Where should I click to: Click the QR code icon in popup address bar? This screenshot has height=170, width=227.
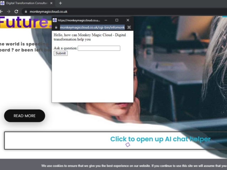point(129,27)
